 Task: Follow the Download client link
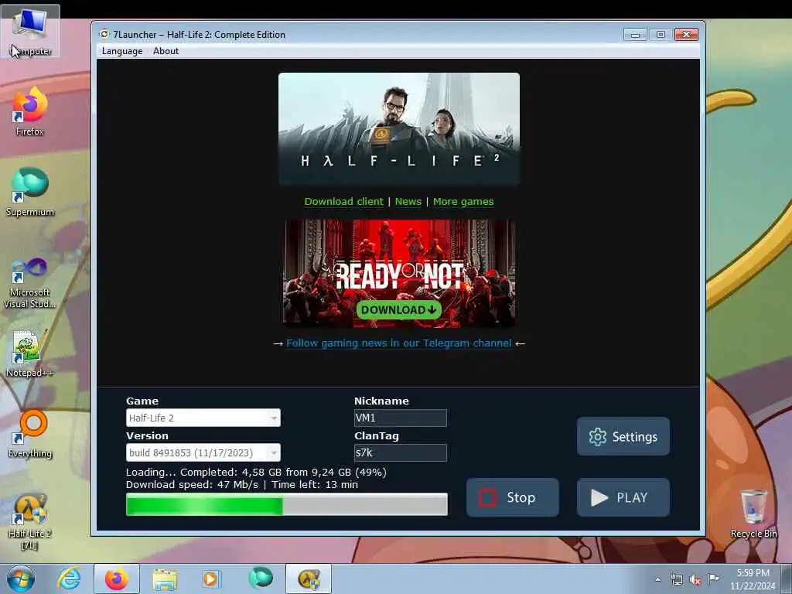coord(343,202)
